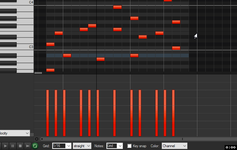This screenshot has width=237, height=150.
Task: Select the partly visible C#4 note at top
Action: [x=168, y=1]
